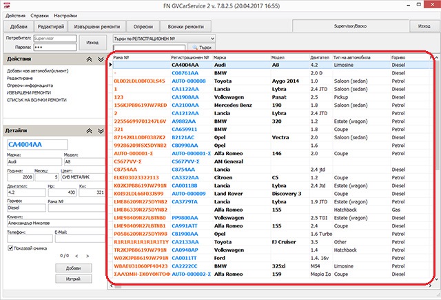
Task: Click 'ИЗВЪРШЕНИ РЕМОНТИ' action link
Action: [29, 92]
